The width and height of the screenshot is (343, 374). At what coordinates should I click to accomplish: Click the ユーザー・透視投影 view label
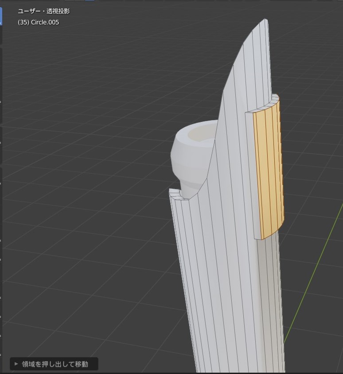click(x=43, y=11)
